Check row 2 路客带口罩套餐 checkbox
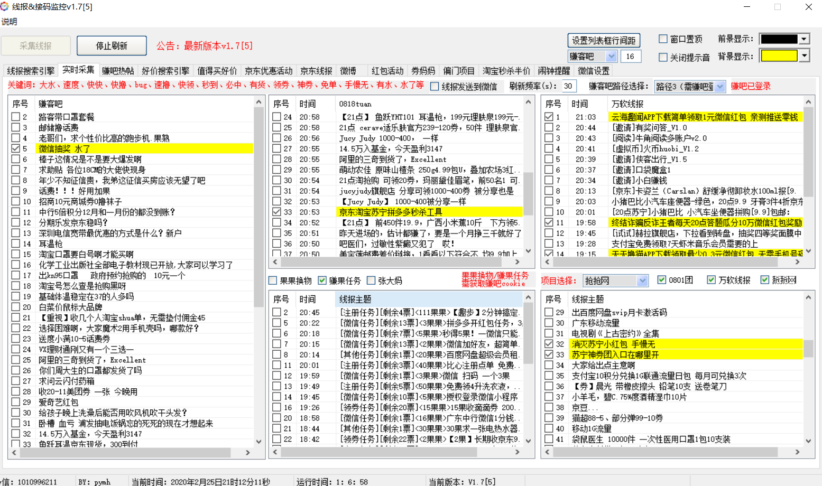 tap(16, 117)
